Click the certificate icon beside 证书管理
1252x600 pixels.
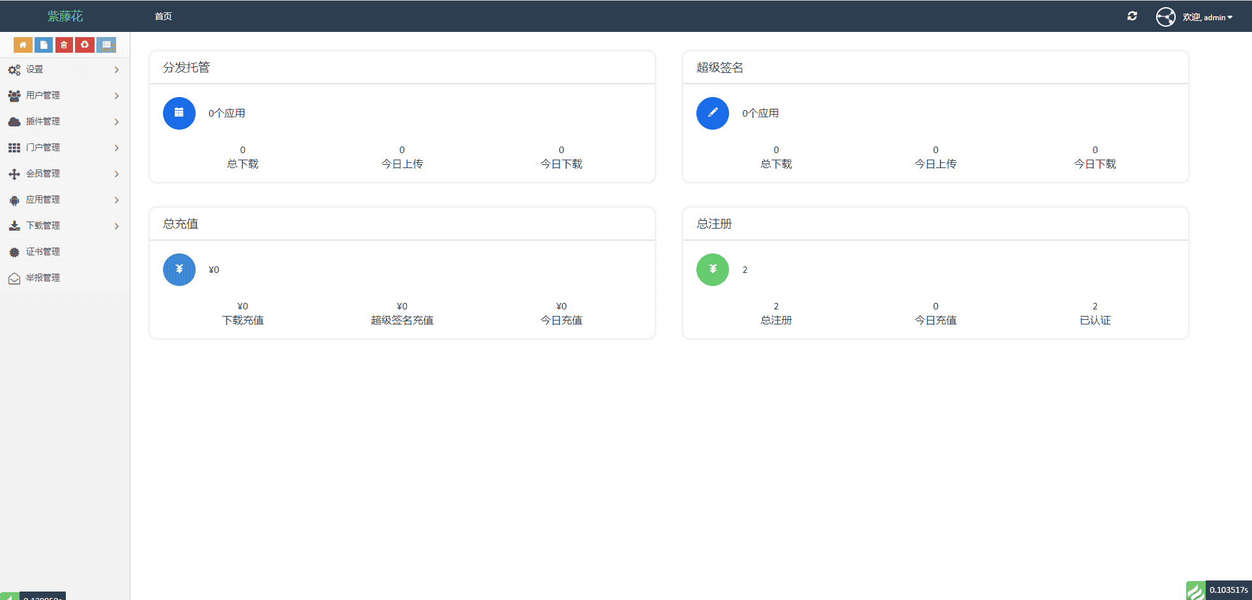pyautogui.click(x=14, y=252)
